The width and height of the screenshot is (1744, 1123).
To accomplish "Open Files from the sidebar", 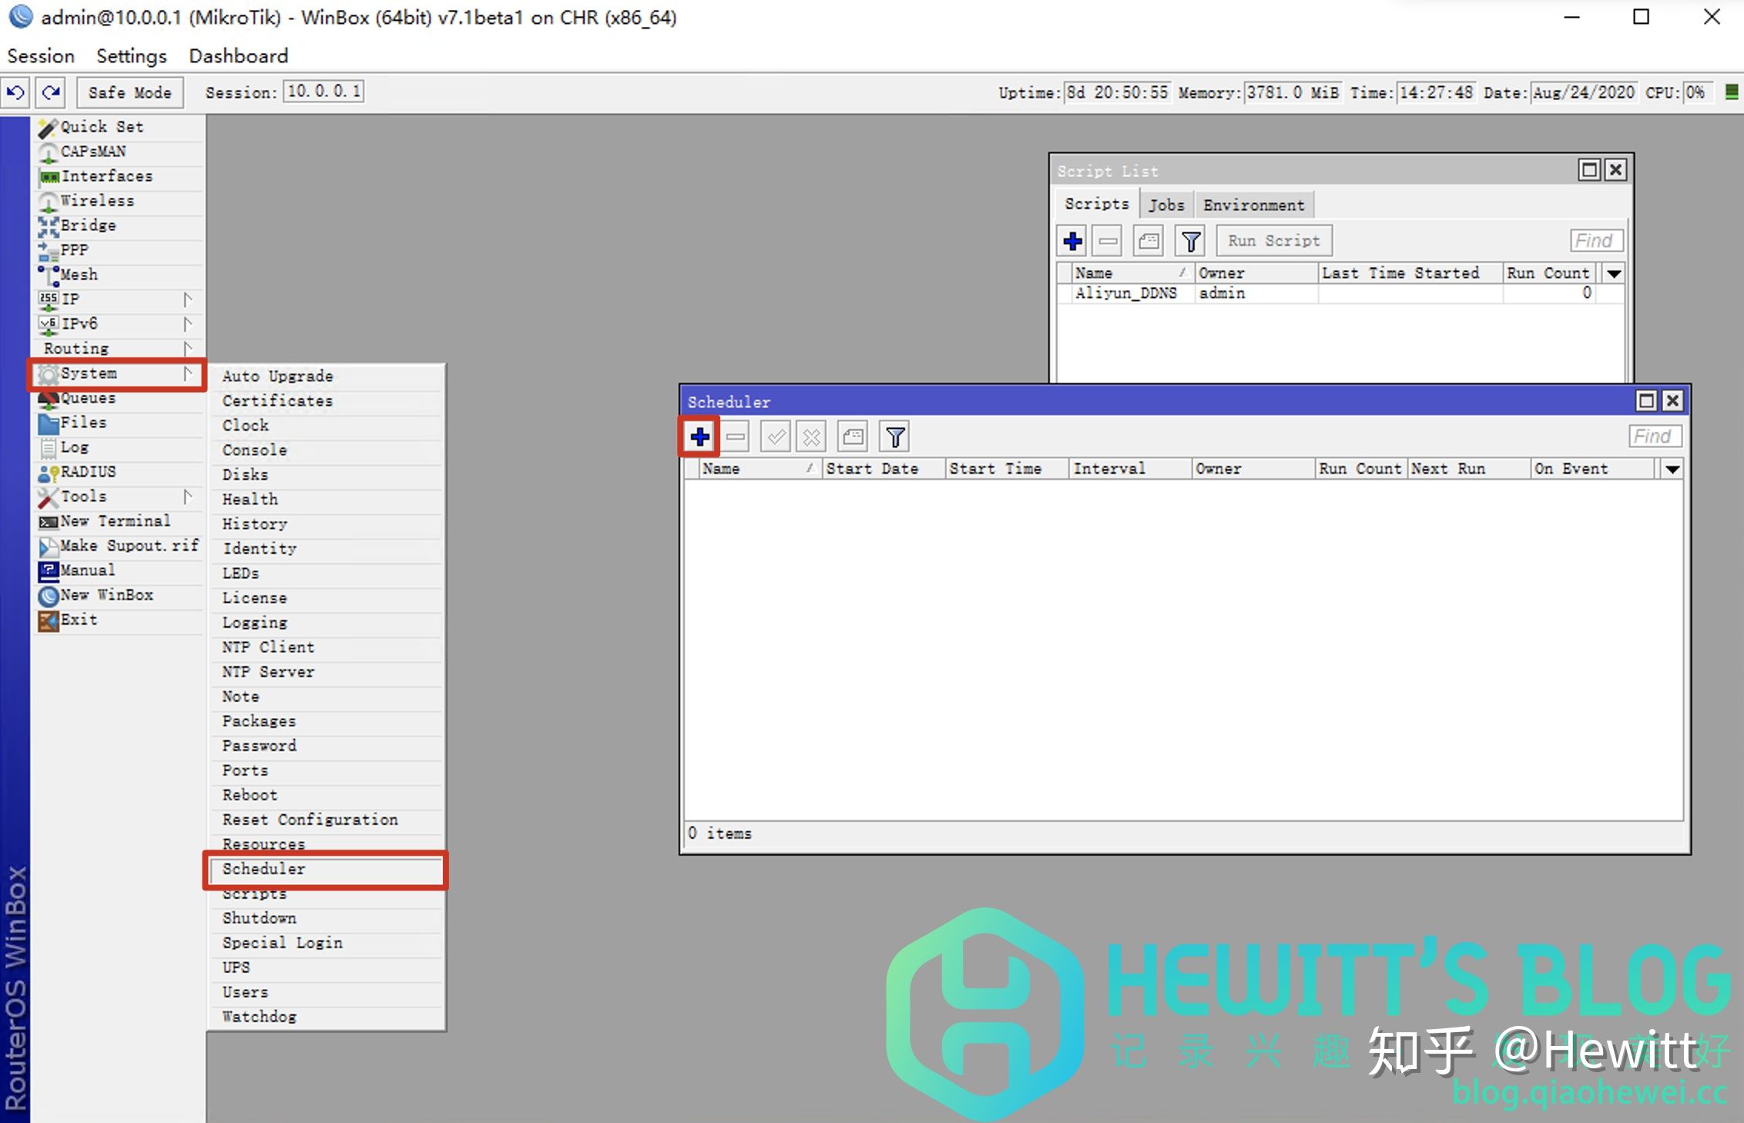I will (x=119, y=423).
